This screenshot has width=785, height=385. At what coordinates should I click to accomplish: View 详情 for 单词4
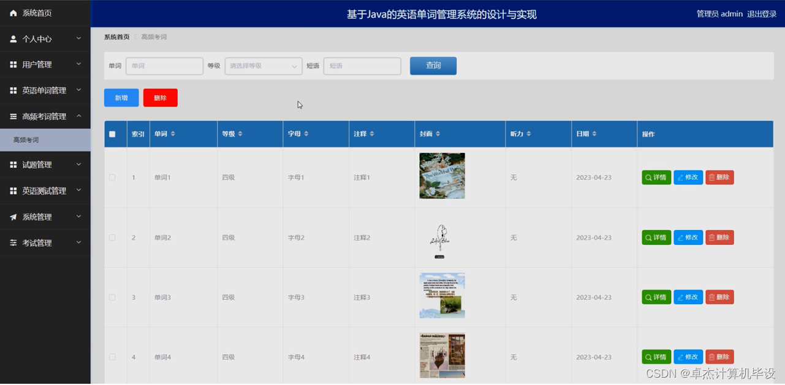656,357
